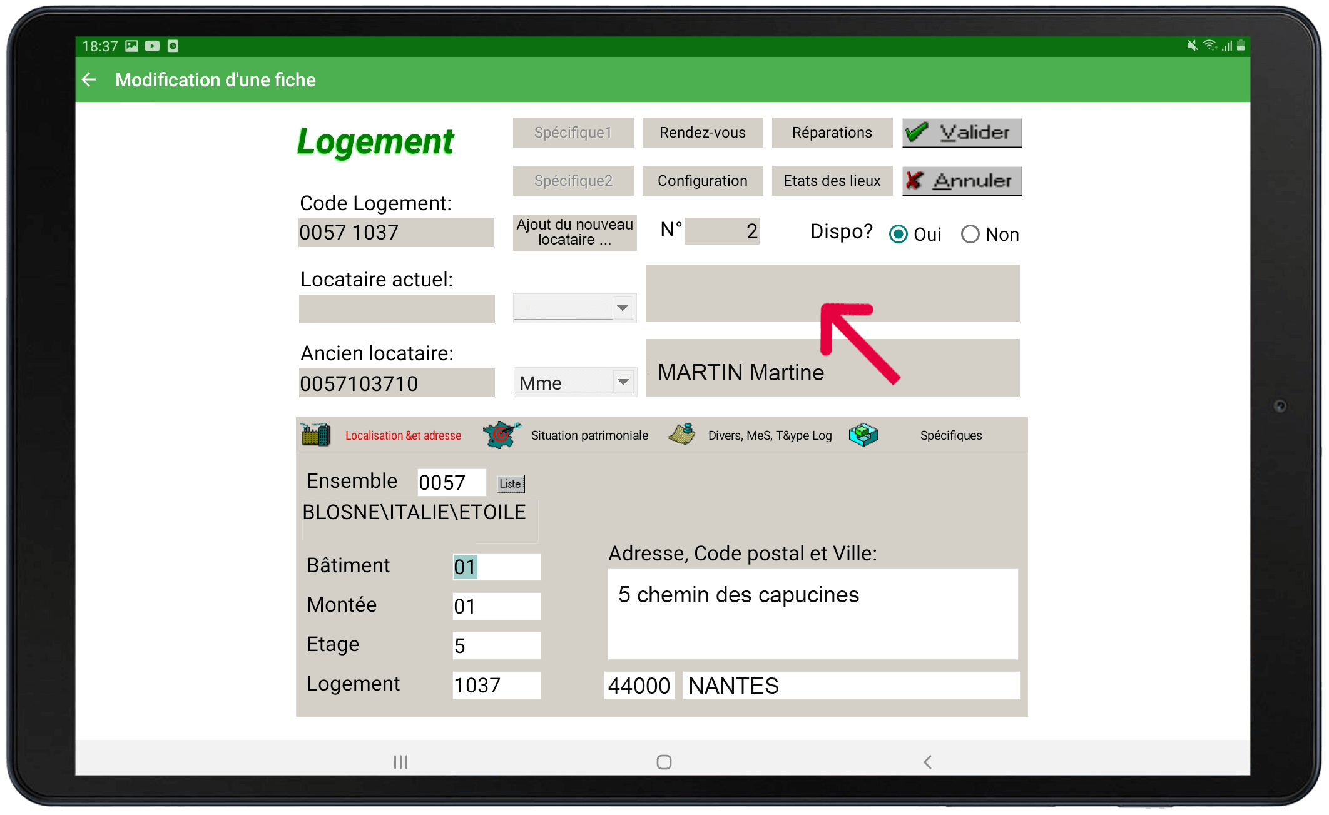Click the Liste button beside Ensemble

511,483
